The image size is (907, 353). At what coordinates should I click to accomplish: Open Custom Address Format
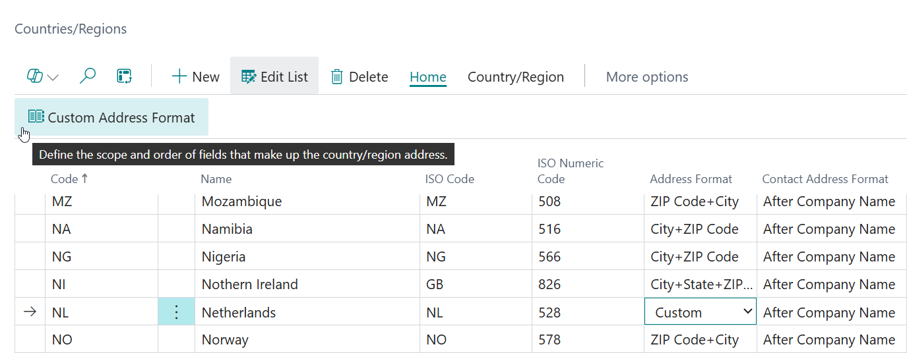tap(111, 117)
